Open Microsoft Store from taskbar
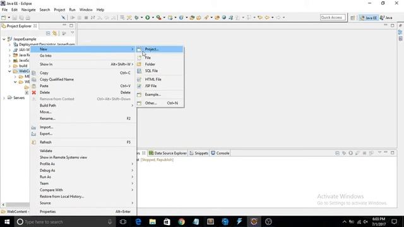This screenshot has height=227, width=404. click(x=167, y=221)
